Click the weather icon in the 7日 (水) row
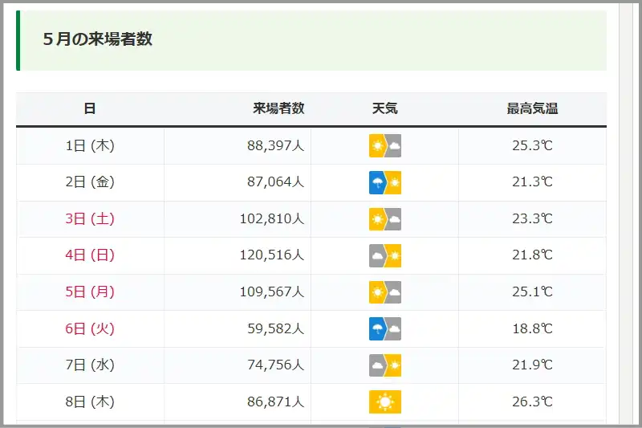The image size is (642, 428). coord(385,365)
